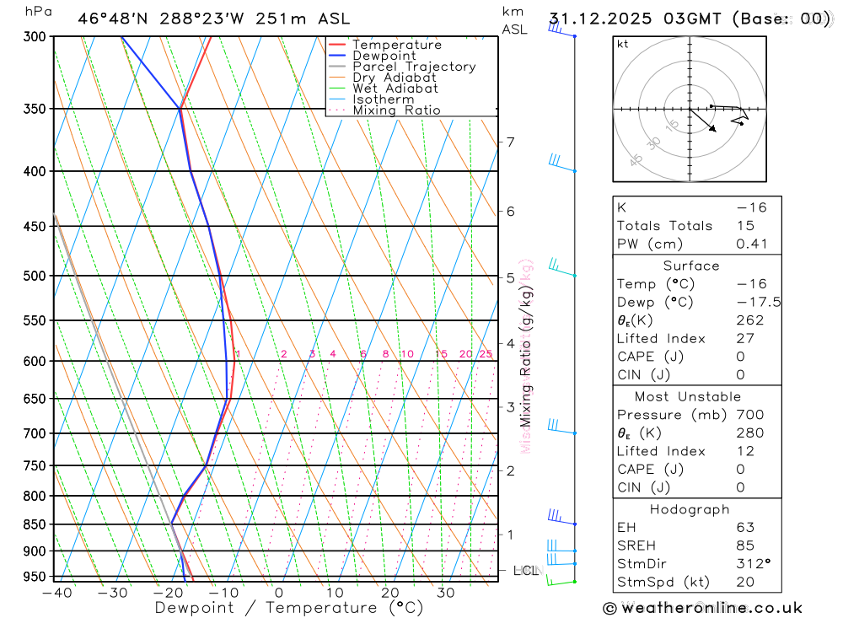Click the 500 hPa pressure label
The image size is (843, 618).
click(35, 276)
